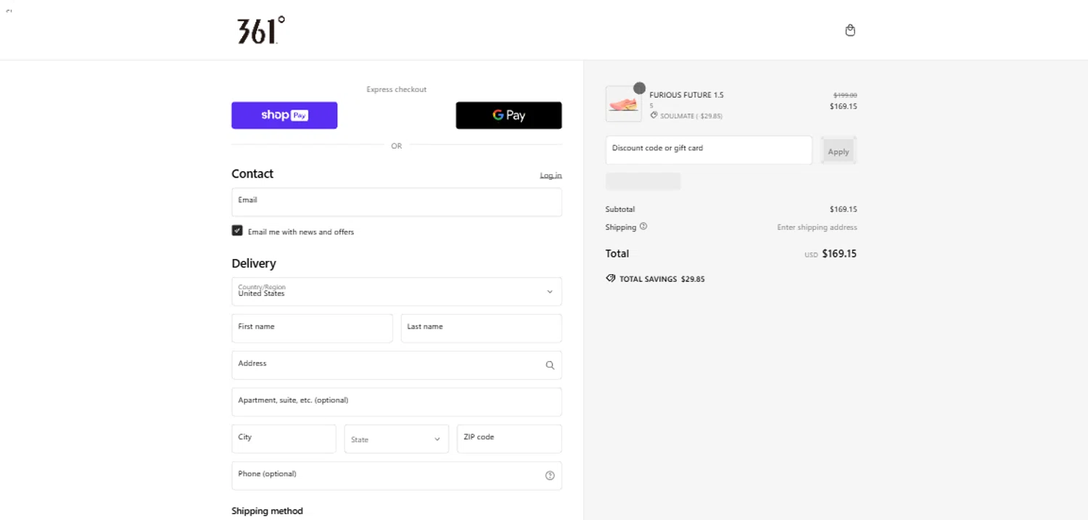Click the 361° logo

coord(261,30)
